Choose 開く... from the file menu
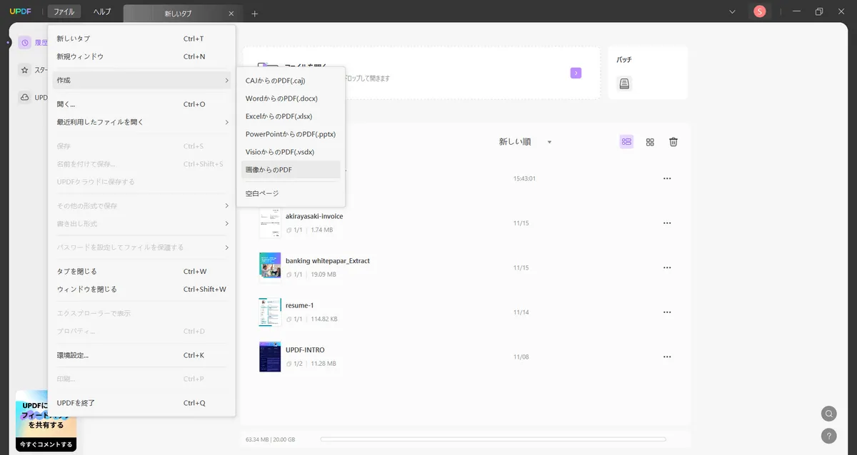Image resolution: width=857 pixels, height=455 pixels. click(141, 104)
